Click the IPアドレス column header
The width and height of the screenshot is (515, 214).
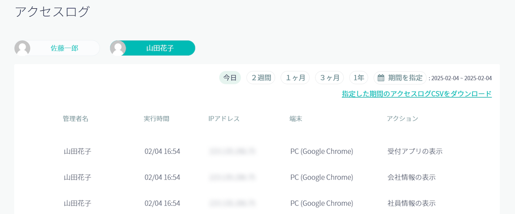[224, 118]
